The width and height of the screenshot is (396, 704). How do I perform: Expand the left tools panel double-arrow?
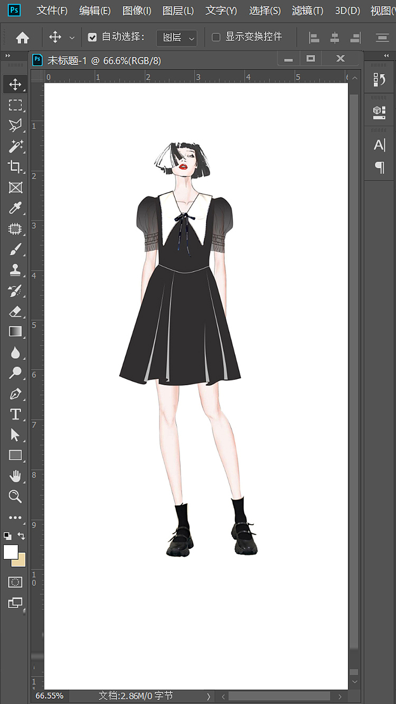coord(8,55)
